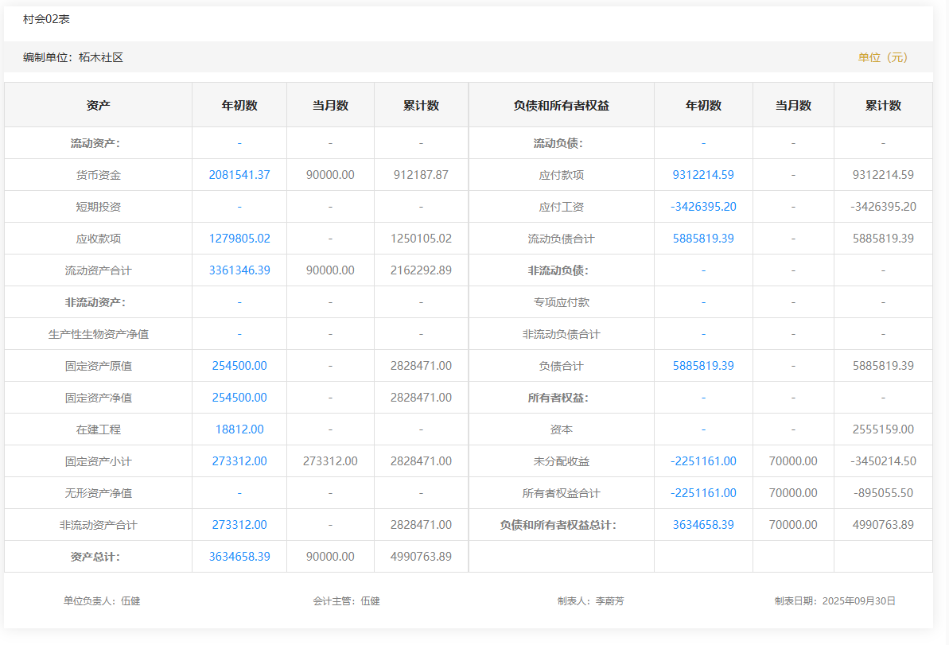
Task: Open the 应付工资 opening balance -3426395.20
Action: (703, 207)
